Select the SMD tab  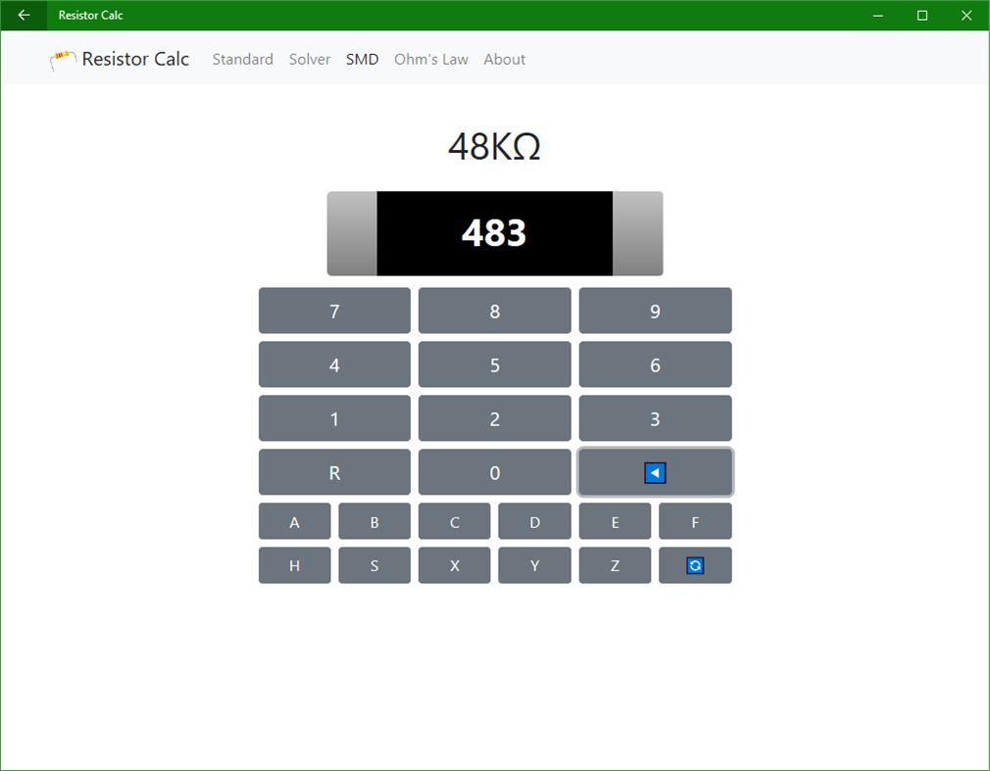(362, 59)
